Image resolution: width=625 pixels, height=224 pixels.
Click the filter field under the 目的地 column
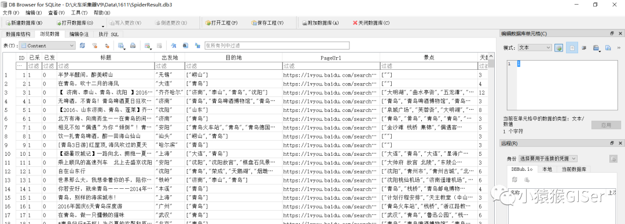[x=234, y=66]
